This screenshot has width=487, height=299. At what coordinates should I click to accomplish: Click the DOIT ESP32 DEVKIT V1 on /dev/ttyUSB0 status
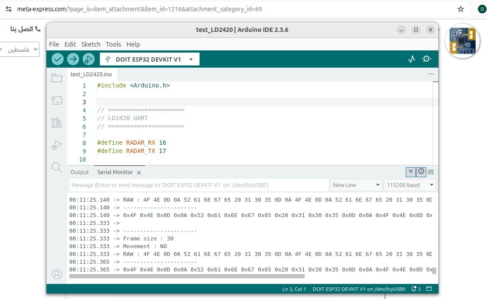359,289
